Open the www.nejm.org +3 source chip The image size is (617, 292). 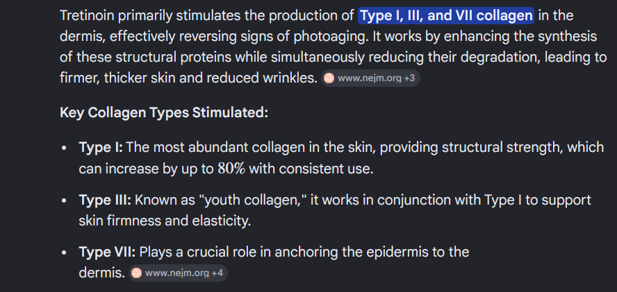tap(370, 78)
